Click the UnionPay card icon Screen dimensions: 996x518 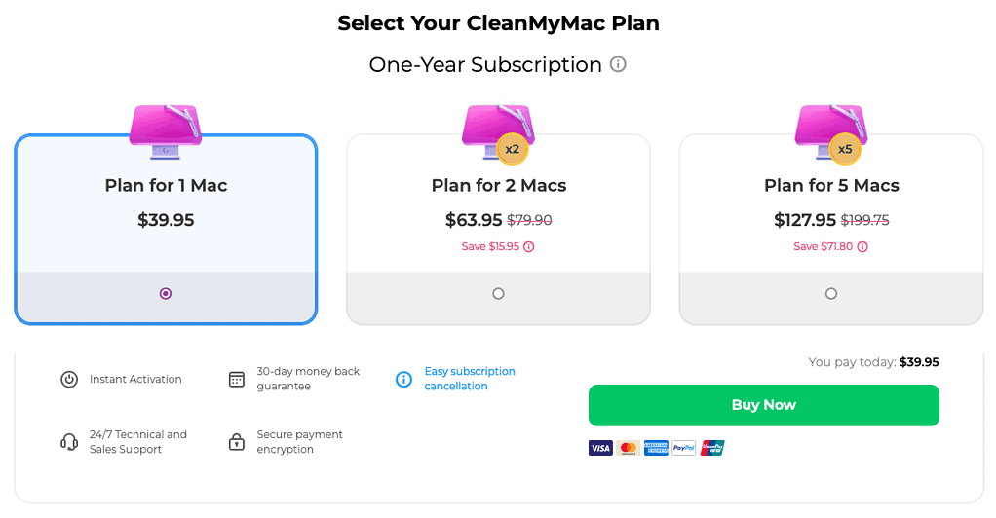pyautogui.click(x=712, y=448)
